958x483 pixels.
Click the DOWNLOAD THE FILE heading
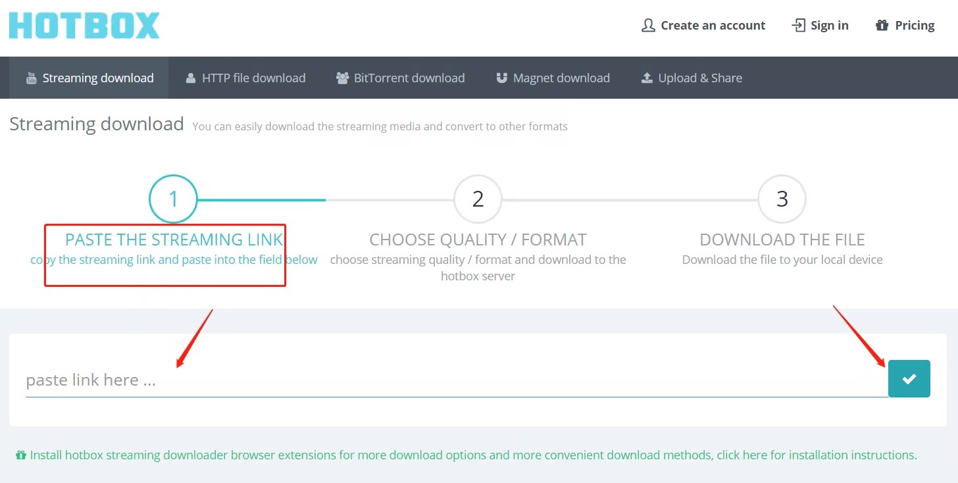(782, 240)
